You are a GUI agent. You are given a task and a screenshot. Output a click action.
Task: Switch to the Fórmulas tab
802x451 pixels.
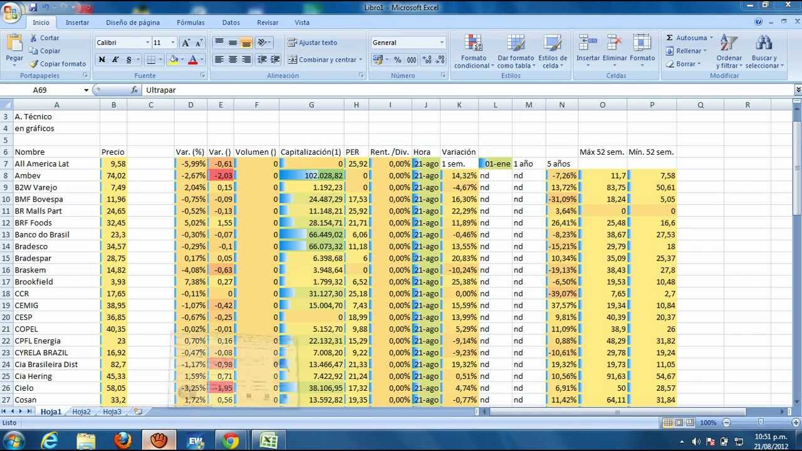pyautogui.click(x=190, y=23)
